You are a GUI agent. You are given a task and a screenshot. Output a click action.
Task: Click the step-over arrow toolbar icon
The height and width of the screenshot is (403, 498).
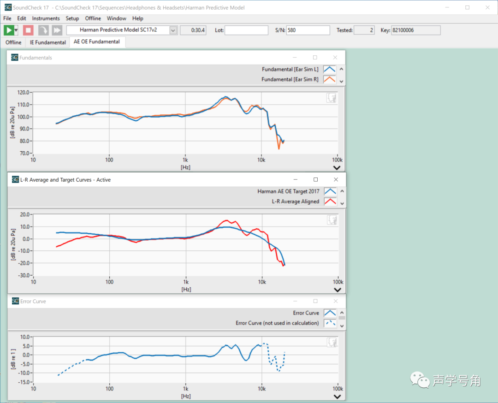[x=43, y=30]
